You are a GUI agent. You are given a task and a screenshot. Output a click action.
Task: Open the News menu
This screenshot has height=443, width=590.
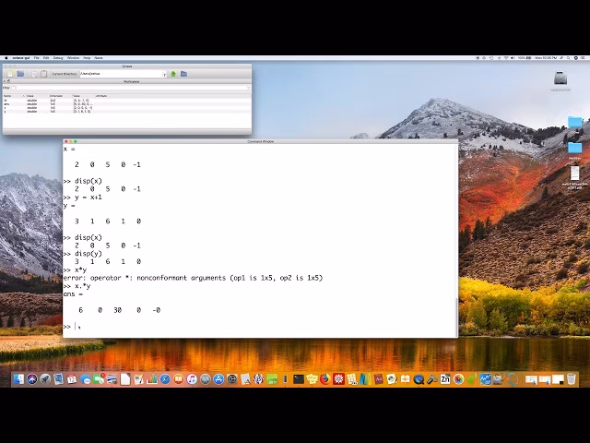tap(99, 58)
